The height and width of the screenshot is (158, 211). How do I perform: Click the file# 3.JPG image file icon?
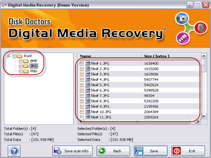(x=88, y=74)
